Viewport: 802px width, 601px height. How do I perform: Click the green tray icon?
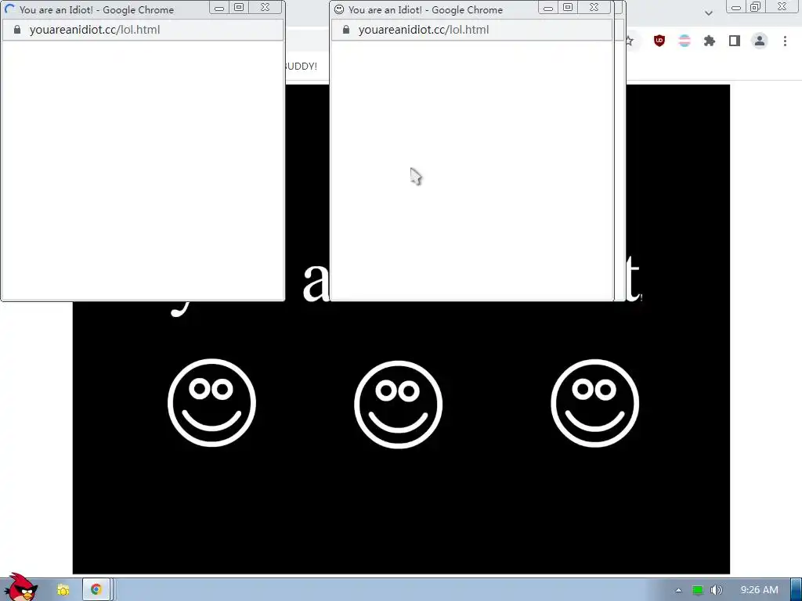697,590
